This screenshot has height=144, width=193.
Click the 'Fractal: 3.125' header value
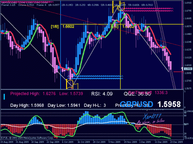(8, 5)
